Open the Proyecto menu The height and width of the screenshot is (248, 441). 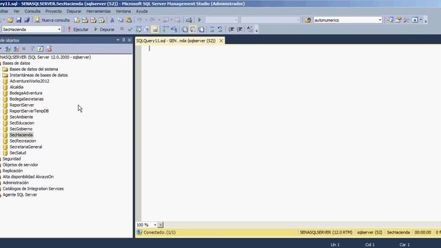click(x=54, y=11)
